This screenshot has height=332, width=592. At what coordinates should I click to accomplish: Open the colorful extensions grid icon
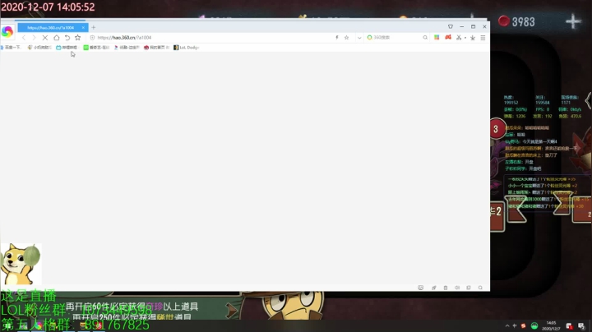(x=437, y=37)
